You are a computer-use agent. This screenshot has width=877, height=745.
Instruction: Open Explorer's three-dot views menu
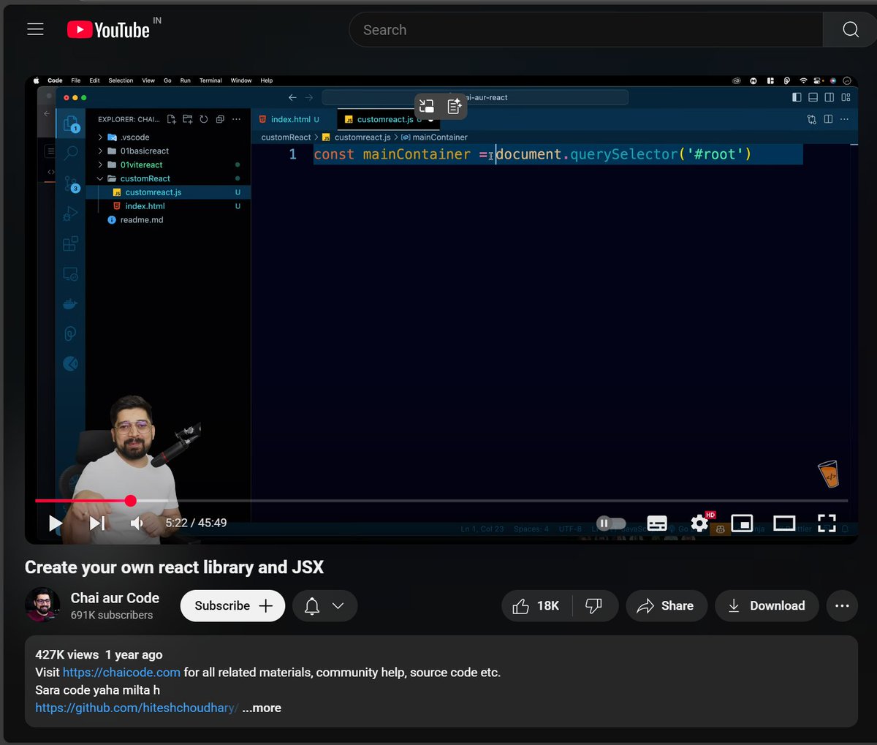coord(236,119)
